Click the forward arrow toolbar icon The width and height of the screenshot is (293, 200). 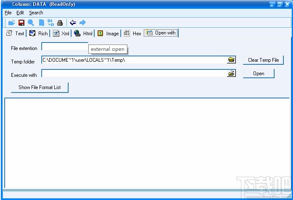(82, 23)
